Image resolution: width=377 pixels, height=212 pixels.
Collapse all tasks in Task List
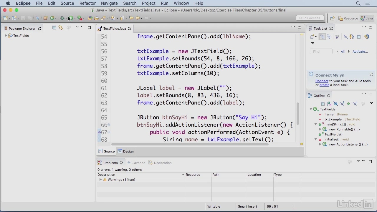coord(359,37)
